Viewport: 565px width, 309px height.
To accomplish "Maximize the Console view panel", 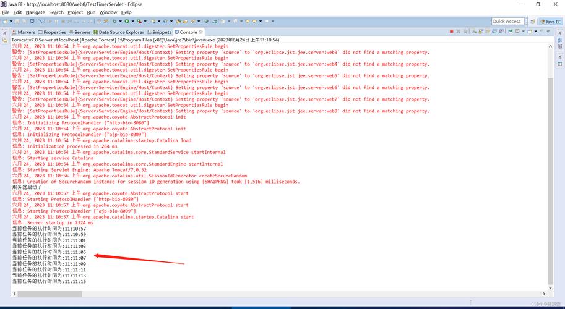I will point(548,31).
